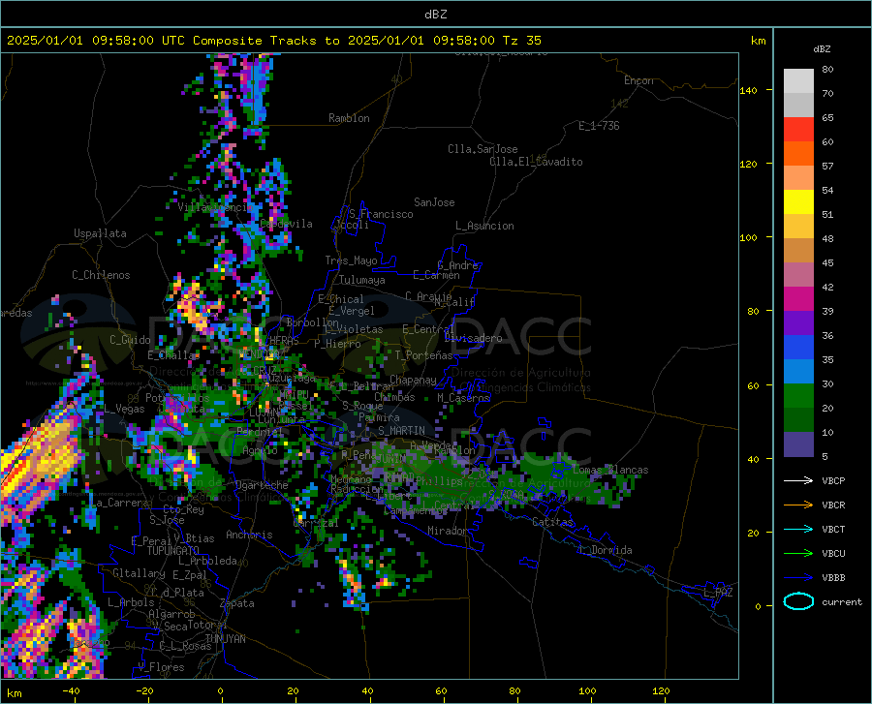Screen dimensions: 872x704
Task: Select the dark green 10 dBZ swatch
Action: (798, 420)
